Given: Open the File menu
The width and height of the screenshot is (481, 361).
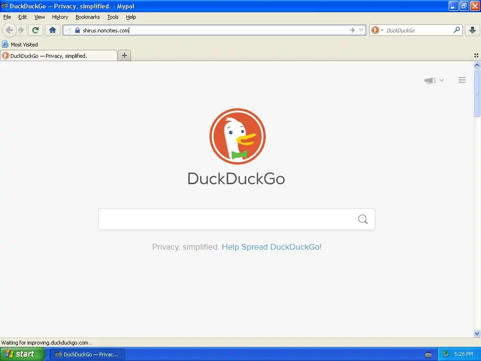Looking at the screenshot, I should pos(7,17).
